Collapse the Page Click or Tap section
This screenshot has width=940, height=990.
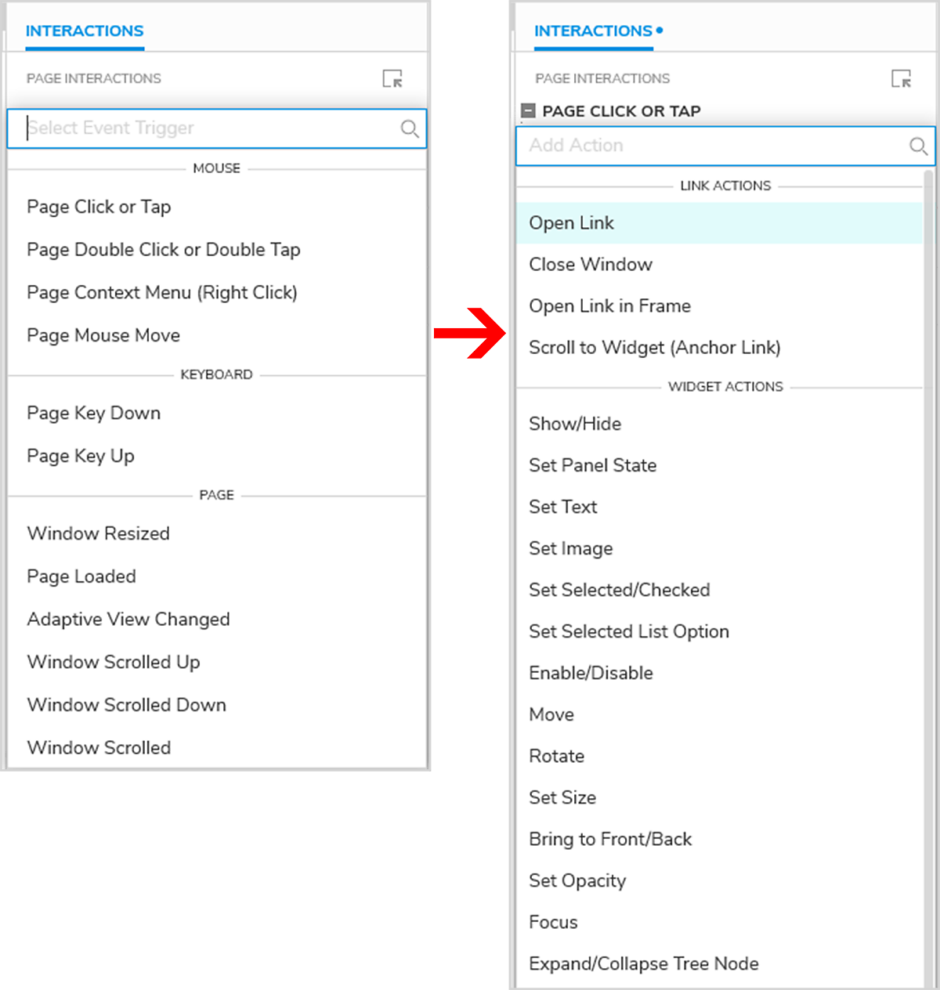(529, 111)
